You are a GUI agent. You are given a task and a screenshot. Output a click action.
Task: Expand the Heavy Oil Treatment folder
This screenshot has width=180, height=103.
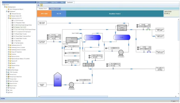tap(8, 52)
